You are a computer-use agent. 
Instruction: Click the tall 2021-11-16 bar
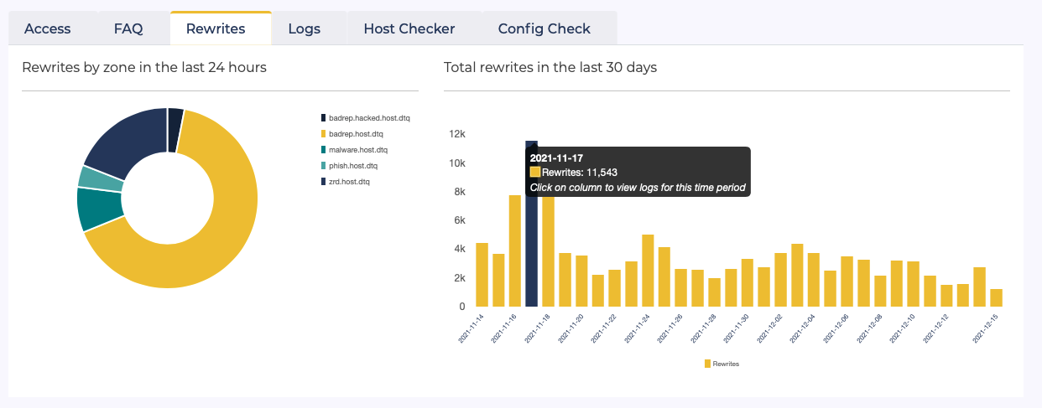[515, 251]
